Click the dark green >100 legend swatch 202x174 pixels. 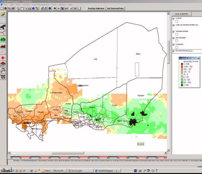tap(182, 85)
